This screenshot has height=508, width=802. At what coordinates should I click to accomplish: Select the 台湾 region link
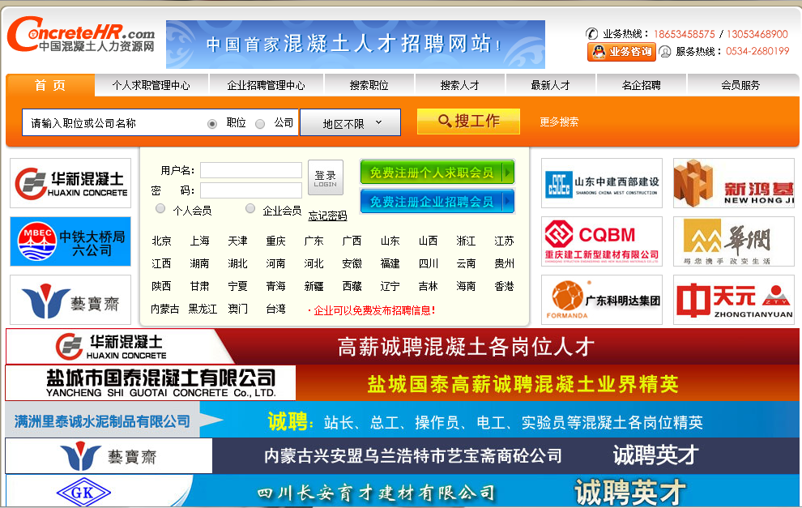(x=275, y=309)
